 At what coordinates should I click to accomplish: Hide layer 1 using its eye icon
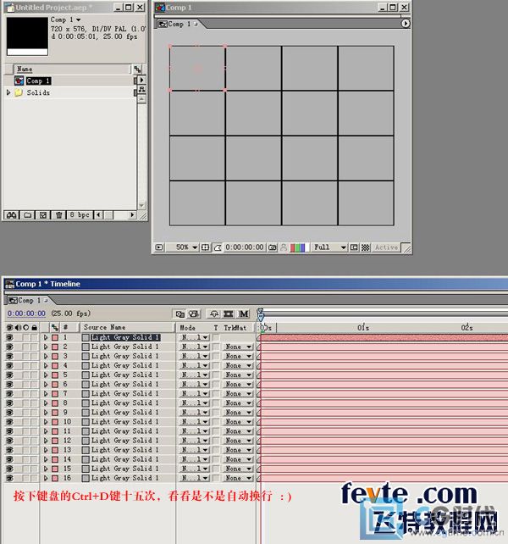point(9,337)
